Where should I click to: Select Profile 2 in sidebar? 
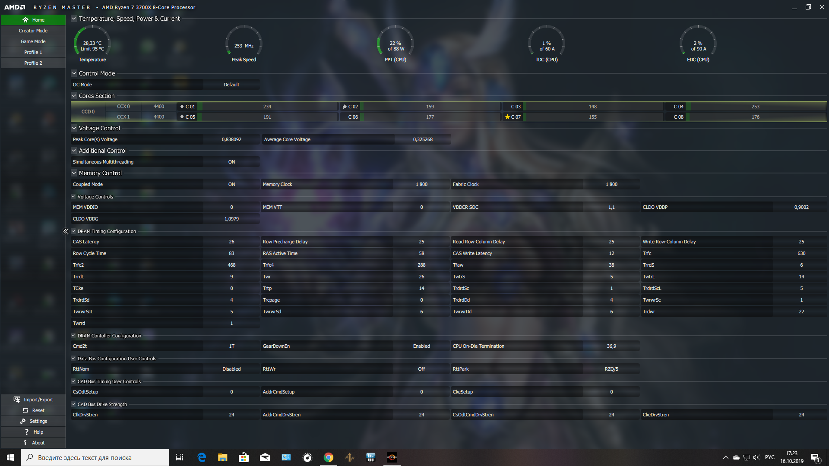tap(33, 63)
